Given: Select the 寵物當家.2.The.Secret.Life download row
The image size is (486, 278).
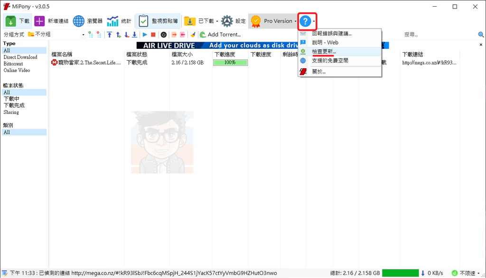Looking at the screenshot, I should tap(90, 63).
